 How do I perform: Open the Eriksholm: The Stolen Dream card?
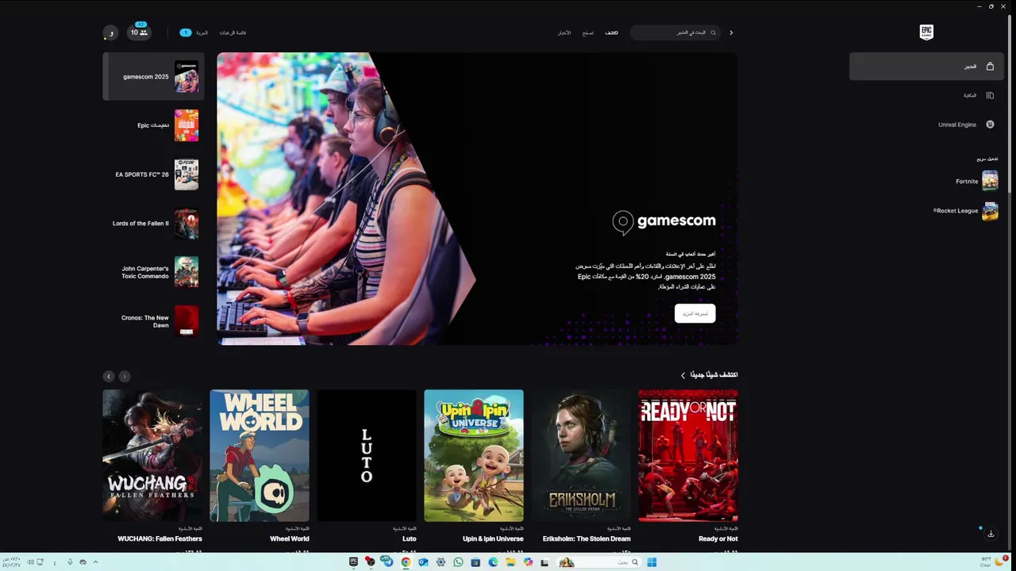[581, 455]
